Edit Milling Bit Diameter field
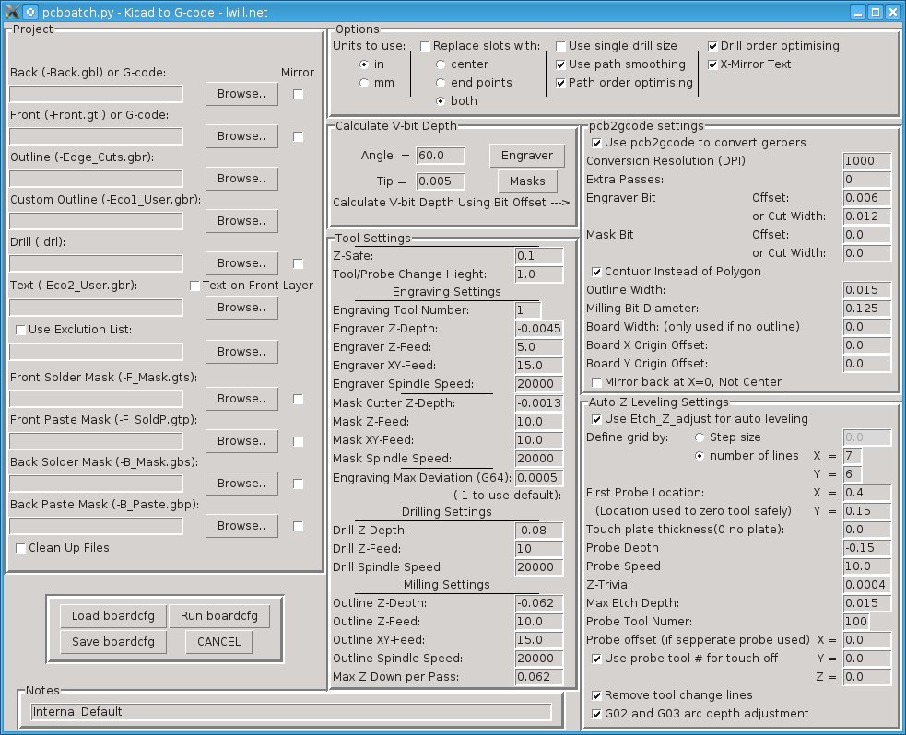The width and height of the screenshot is (906, 735). click(866, 309)
